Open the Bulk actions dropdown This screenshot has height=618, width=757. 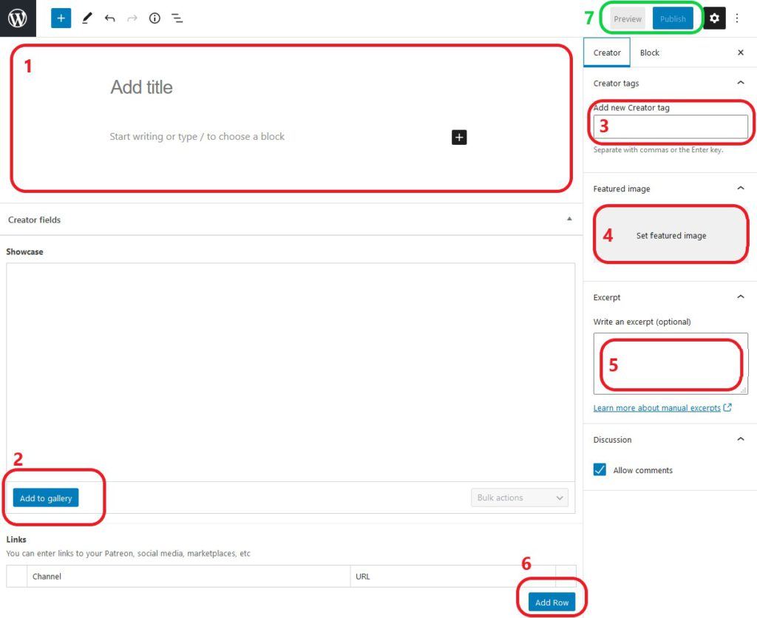pyautogui.click(x=519, y=498)
